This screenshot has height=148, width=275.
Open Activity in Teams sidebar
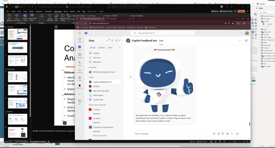(79, 40)
